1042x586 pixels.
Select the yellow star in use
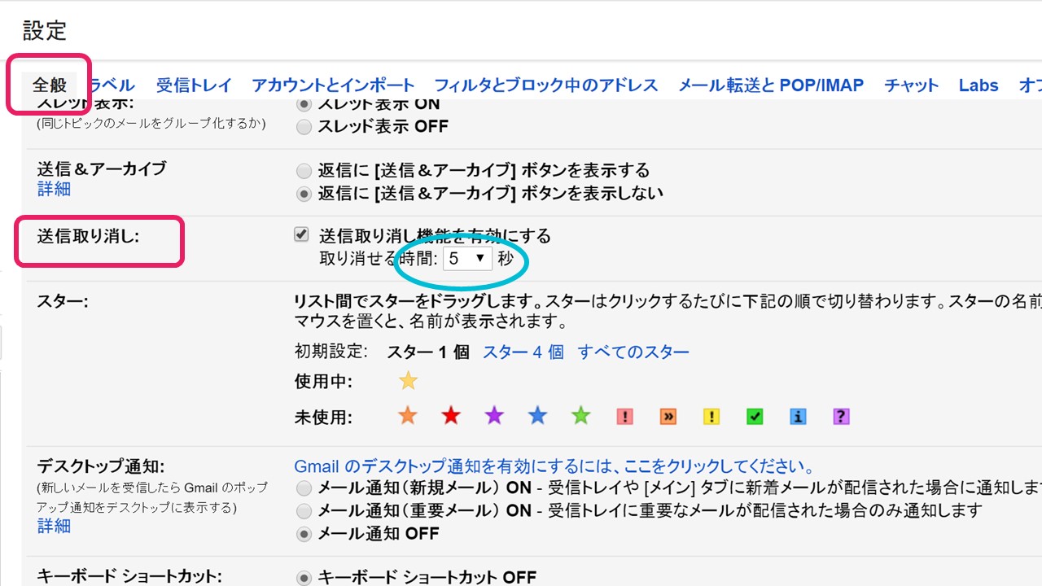(x=408, y=381)
